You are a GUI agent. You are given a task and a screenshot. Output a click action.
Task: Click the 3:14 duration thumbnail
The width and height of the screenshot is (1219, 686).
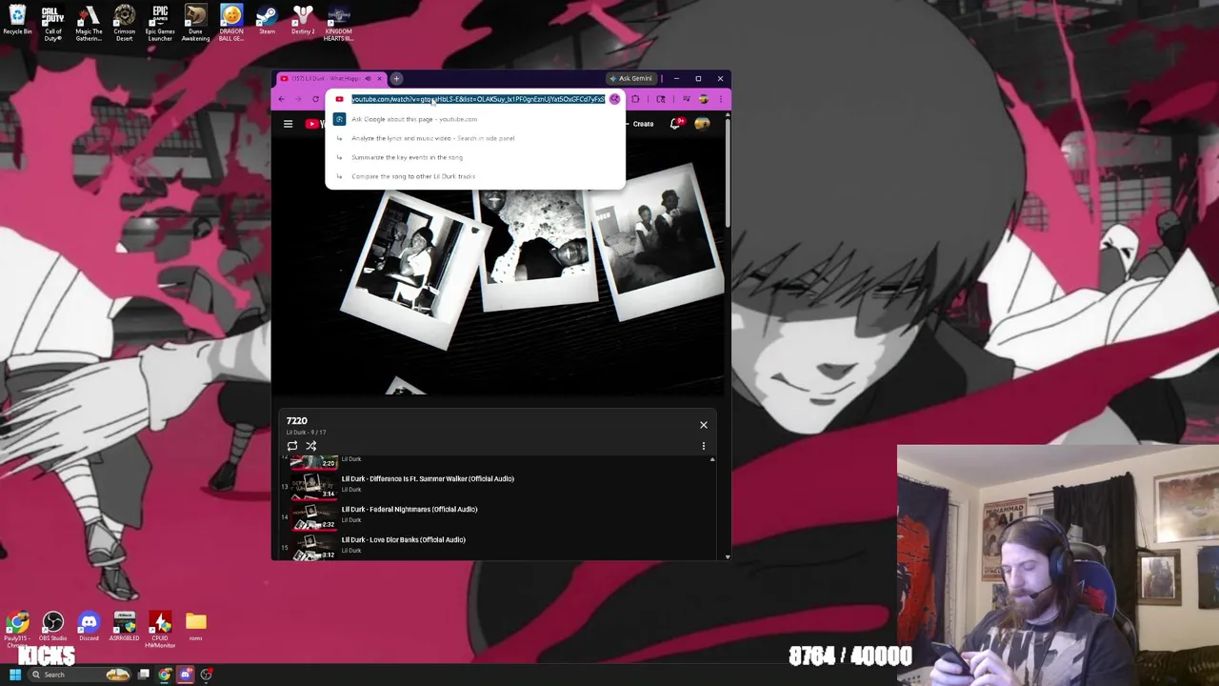coord(314,486)
